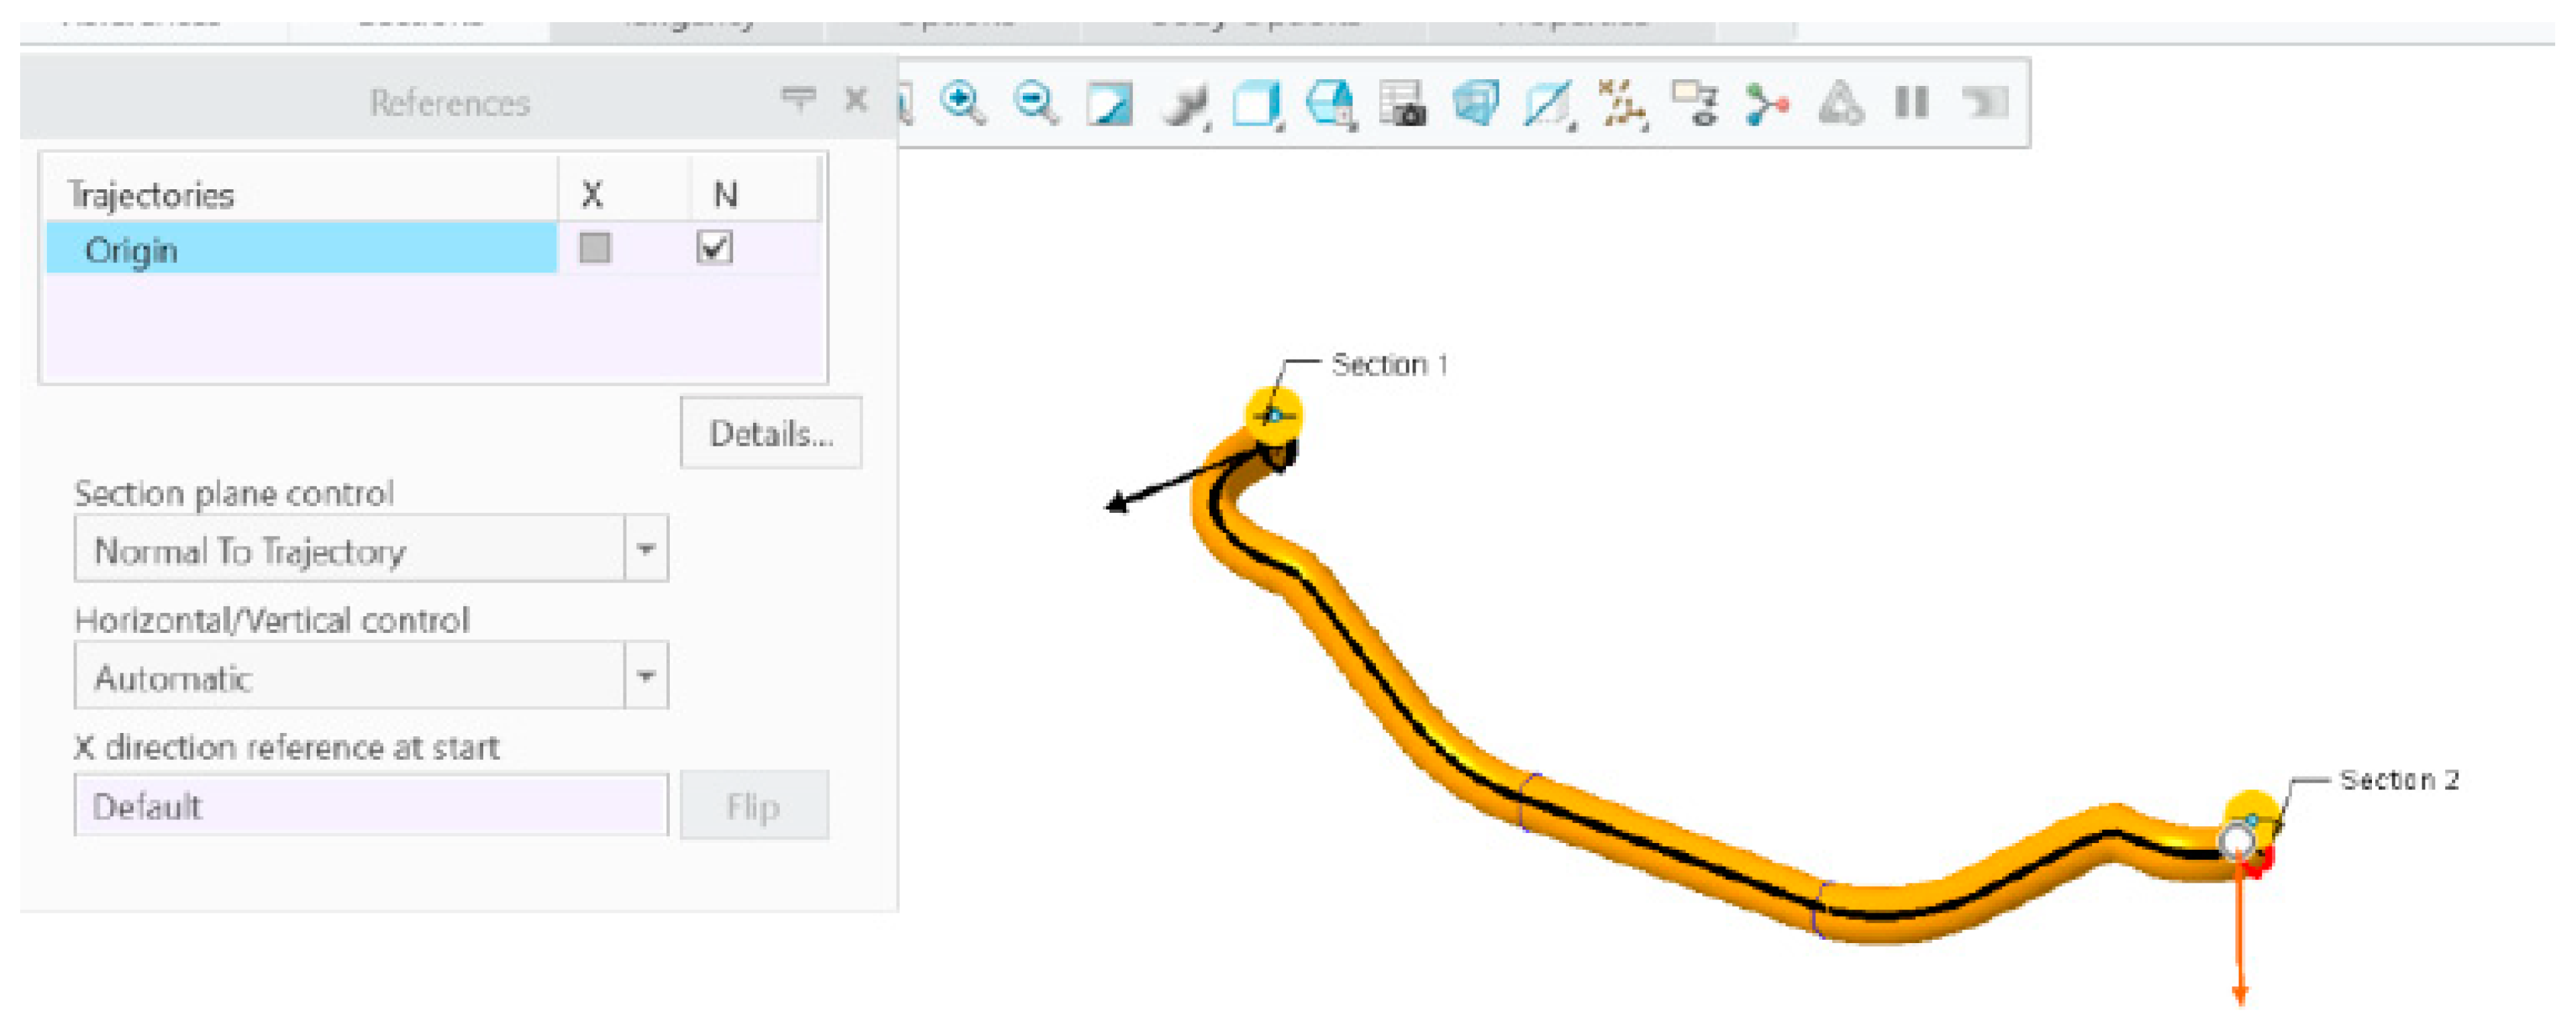Image resolution: width=2576 pixels, height=1031 pixels.
Task: Toggle the X checkbox for Origin
Action: coord(594,247)
